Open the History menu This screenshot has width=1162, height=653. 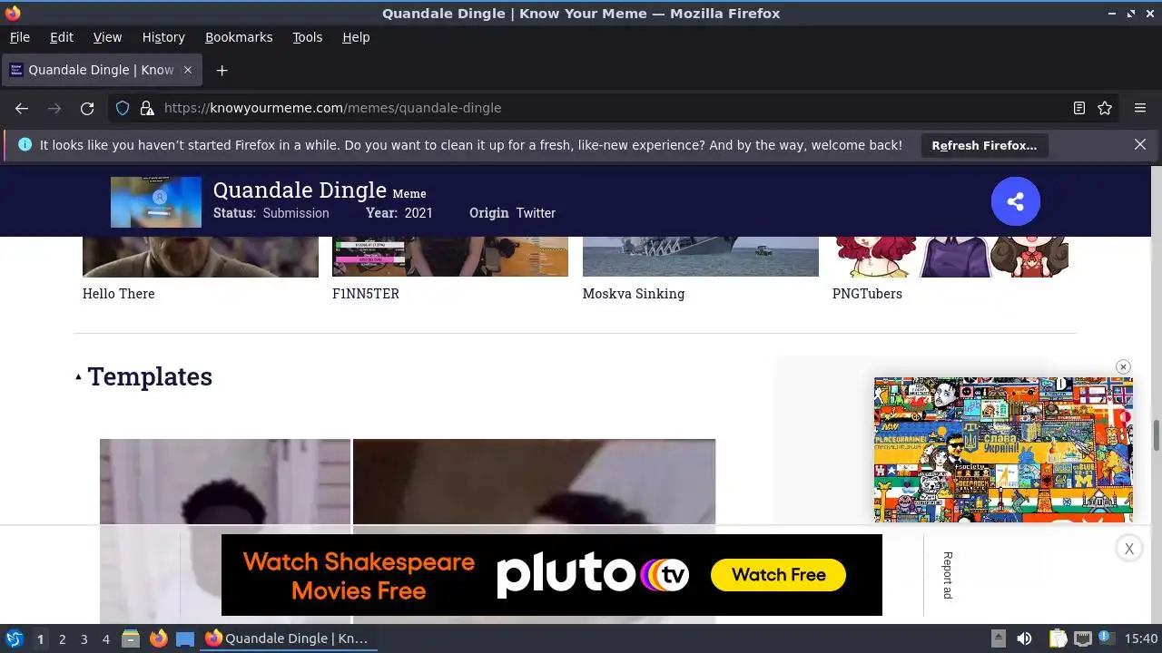coord(163,37)
